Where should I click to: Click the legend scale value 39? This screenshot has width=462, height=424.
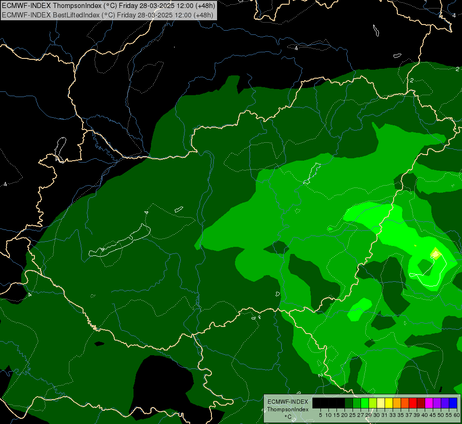(x=417, y=415)
